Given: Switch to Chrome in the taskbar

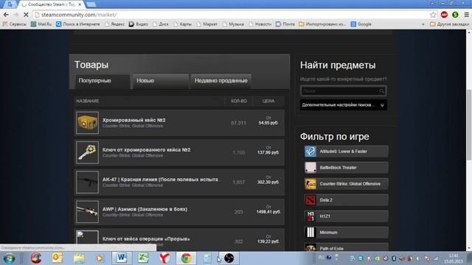Looking at the screenshot, I should coord(186,258).
